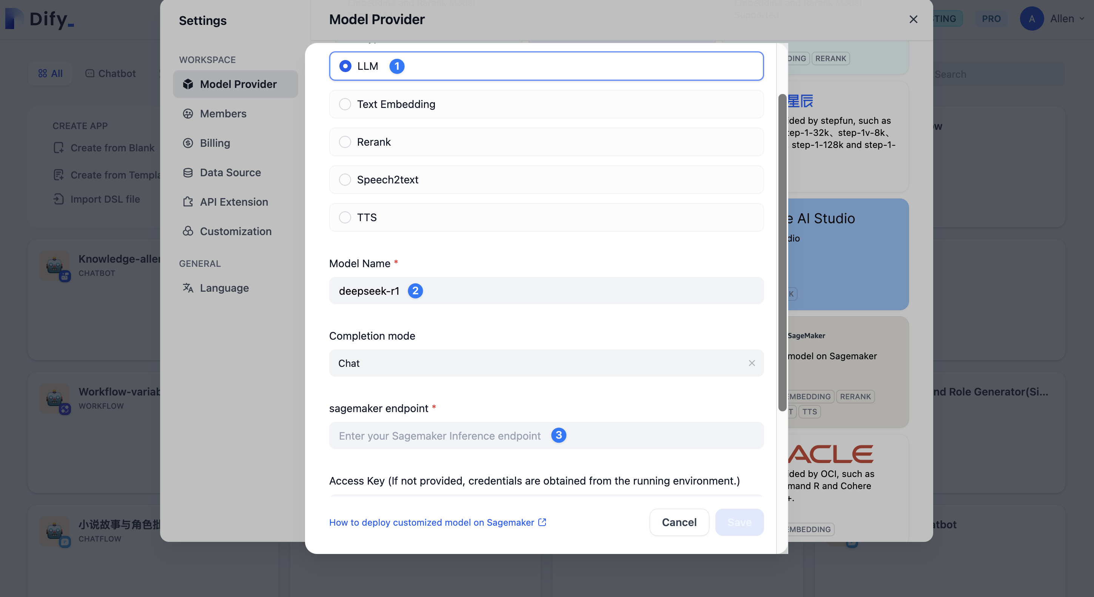This screenshot has width=1094, height=597.
Task: Click the Model Name input field
Action: [x=546, y=291]
